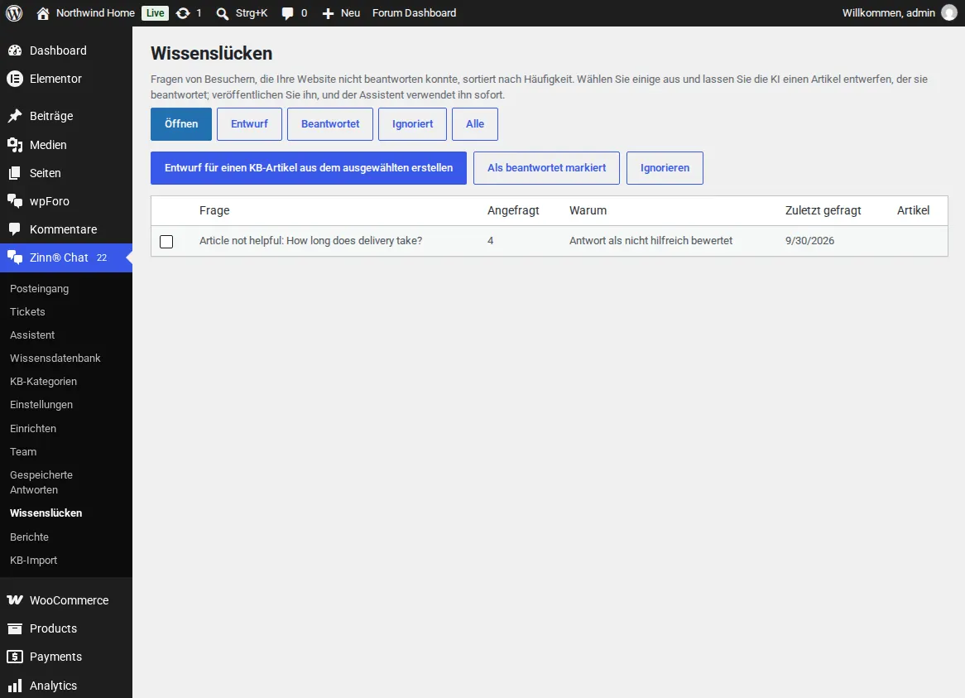Switch to the Beantwortet filter tab

pos(330,123)
